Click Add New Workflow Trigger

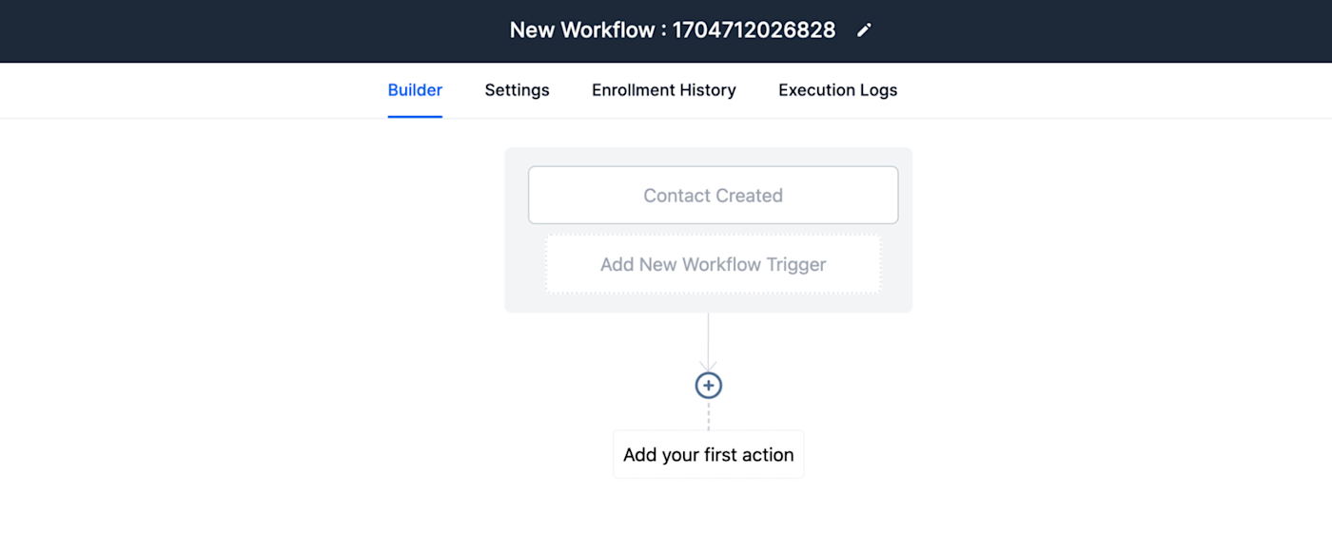click(x=713, y=264)
